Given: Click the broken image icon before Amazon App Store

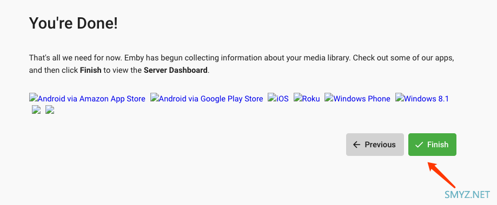Looking at the screenshot, I should [34, 97].
